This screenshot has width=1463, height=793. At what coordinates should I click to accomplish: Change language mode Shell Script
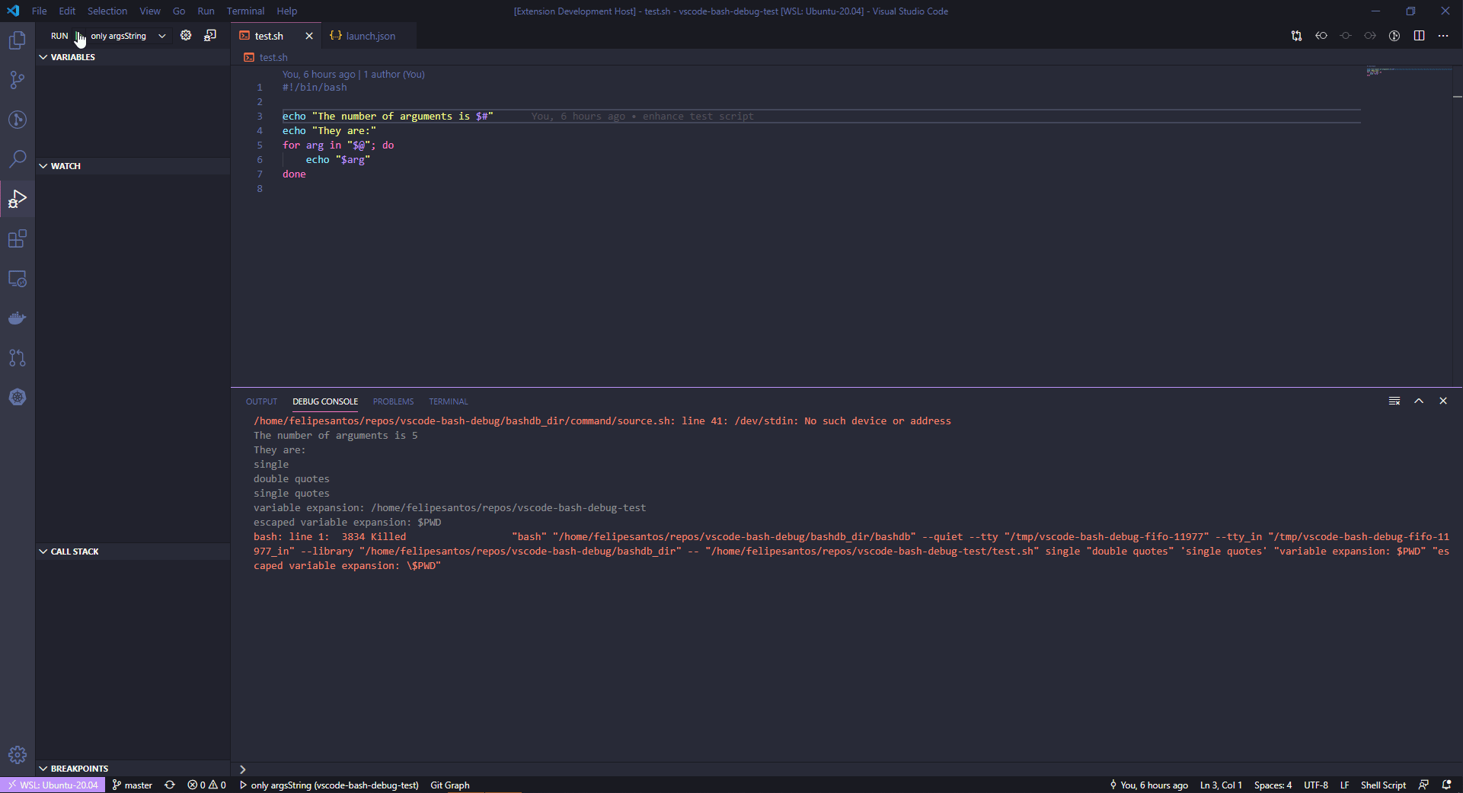[1383, 785]
